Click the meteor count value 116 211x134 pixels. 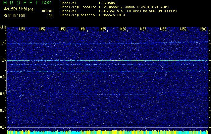pyautogui.click(x=50, y=16)
